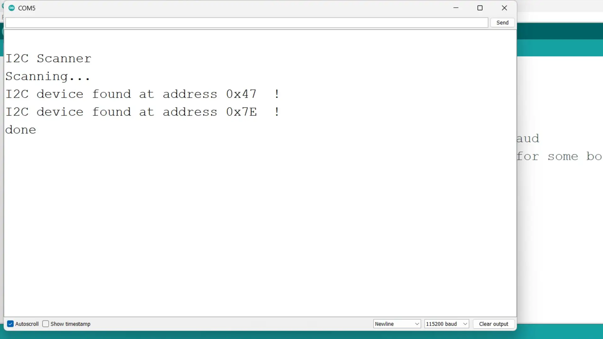Viewport: 603px width, 339px height.
Task: Close the COM5 serial monitor window
Action: (x=504, y=8)
